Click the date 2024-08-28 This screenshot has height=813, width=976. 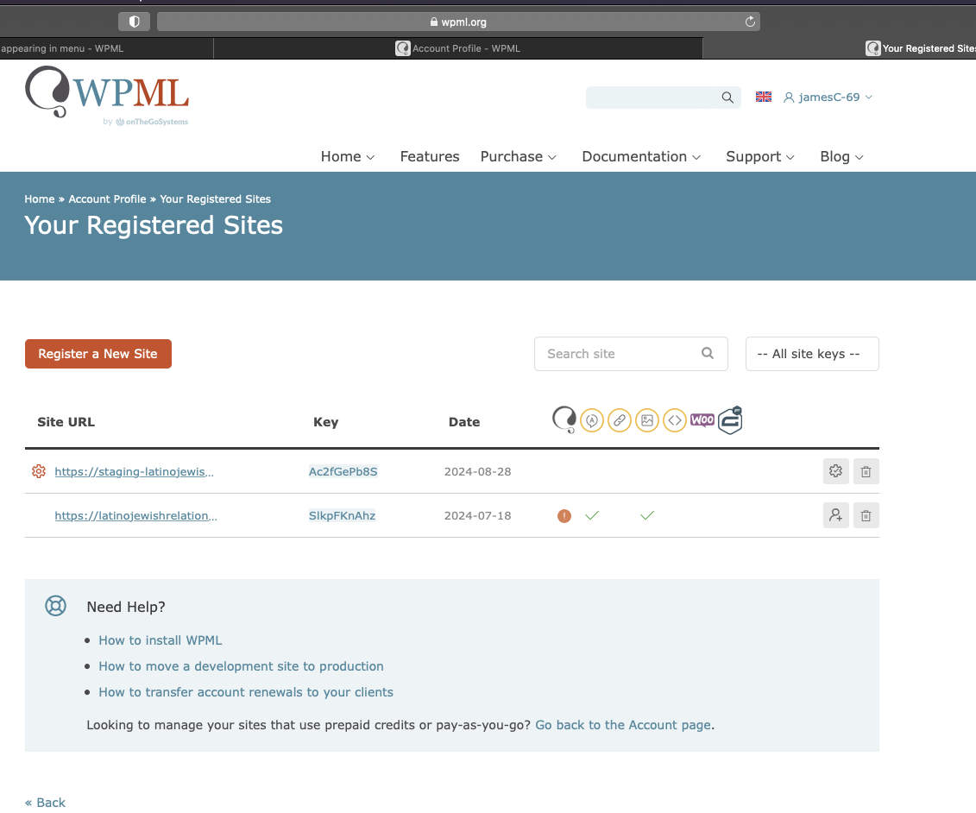(477, 471)
